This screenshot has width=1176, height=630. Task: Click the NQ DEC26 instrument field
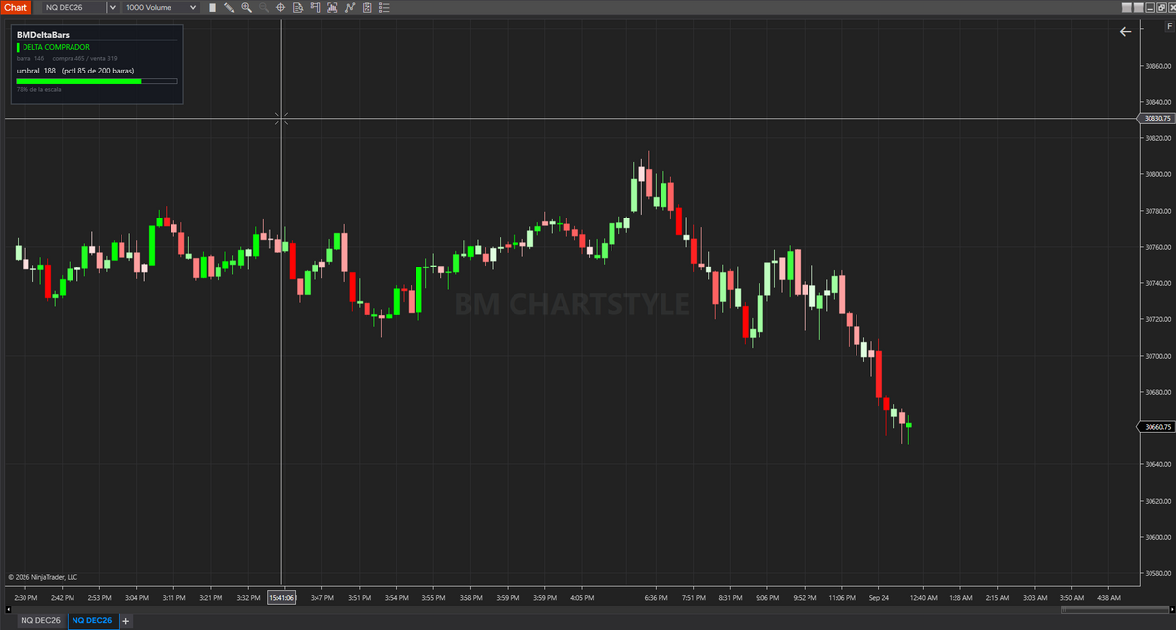click(x=73, y=7)
